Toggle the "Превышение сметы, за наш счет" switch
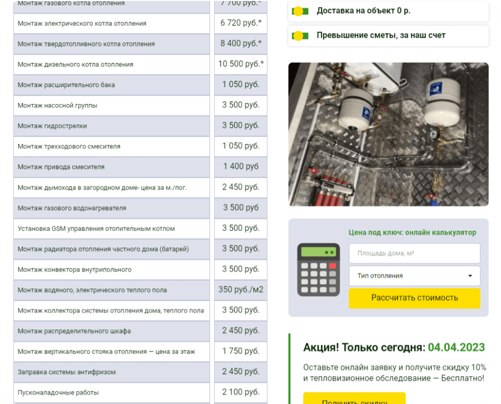The height and width of the screenshot is (404, 501). click(299, 35)
